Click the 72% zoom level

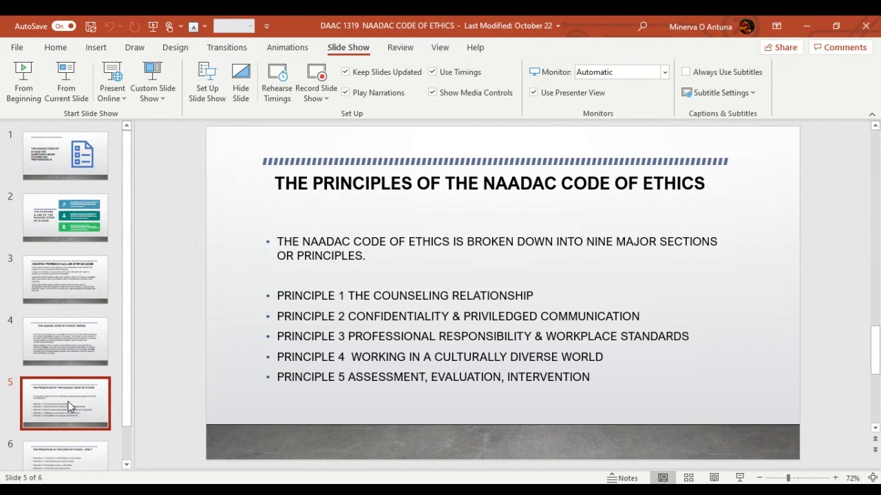click(853, 478)
